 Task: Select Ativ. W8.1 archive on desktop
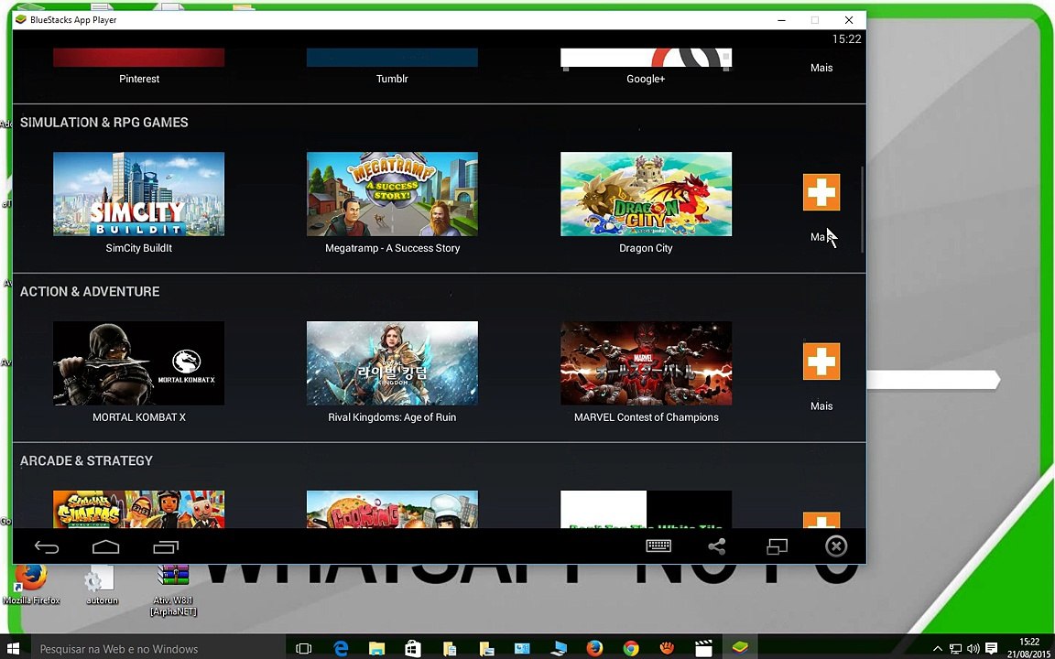[173, 590]
